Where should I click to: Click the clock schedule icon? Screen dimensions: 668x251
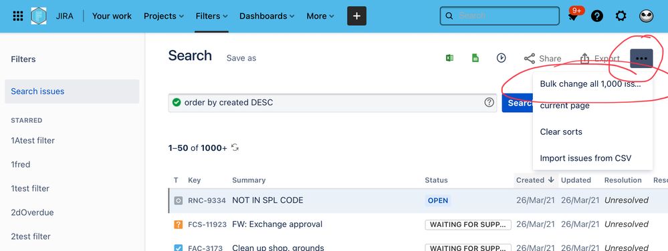pyautogui.click(x=502, y=58)
